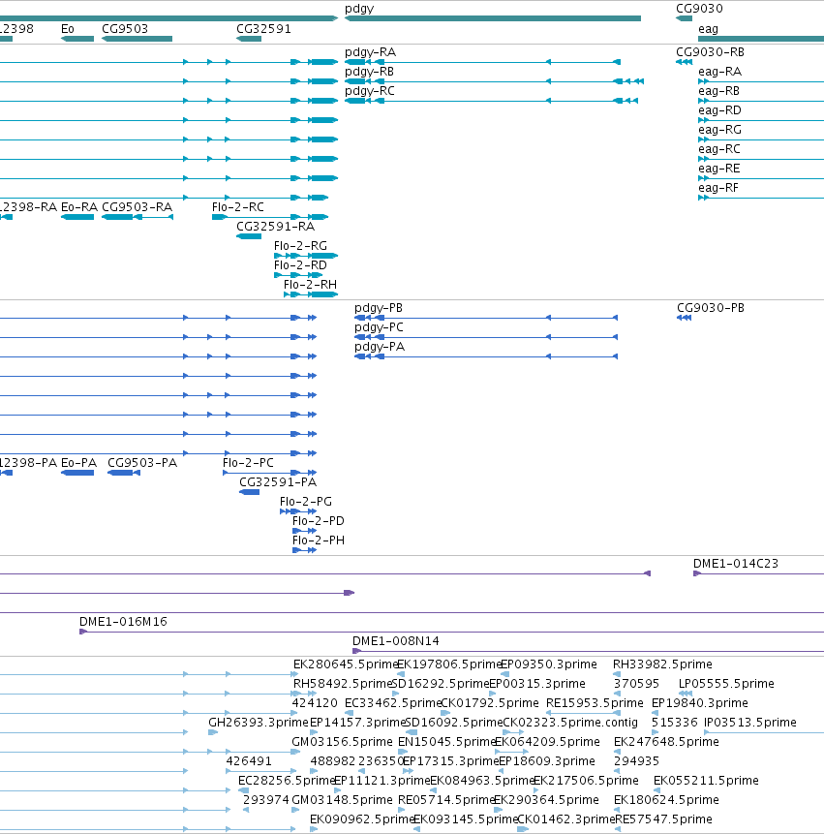
Task: Select the CG9503-PA protein label
Action: tap(142, 463)
